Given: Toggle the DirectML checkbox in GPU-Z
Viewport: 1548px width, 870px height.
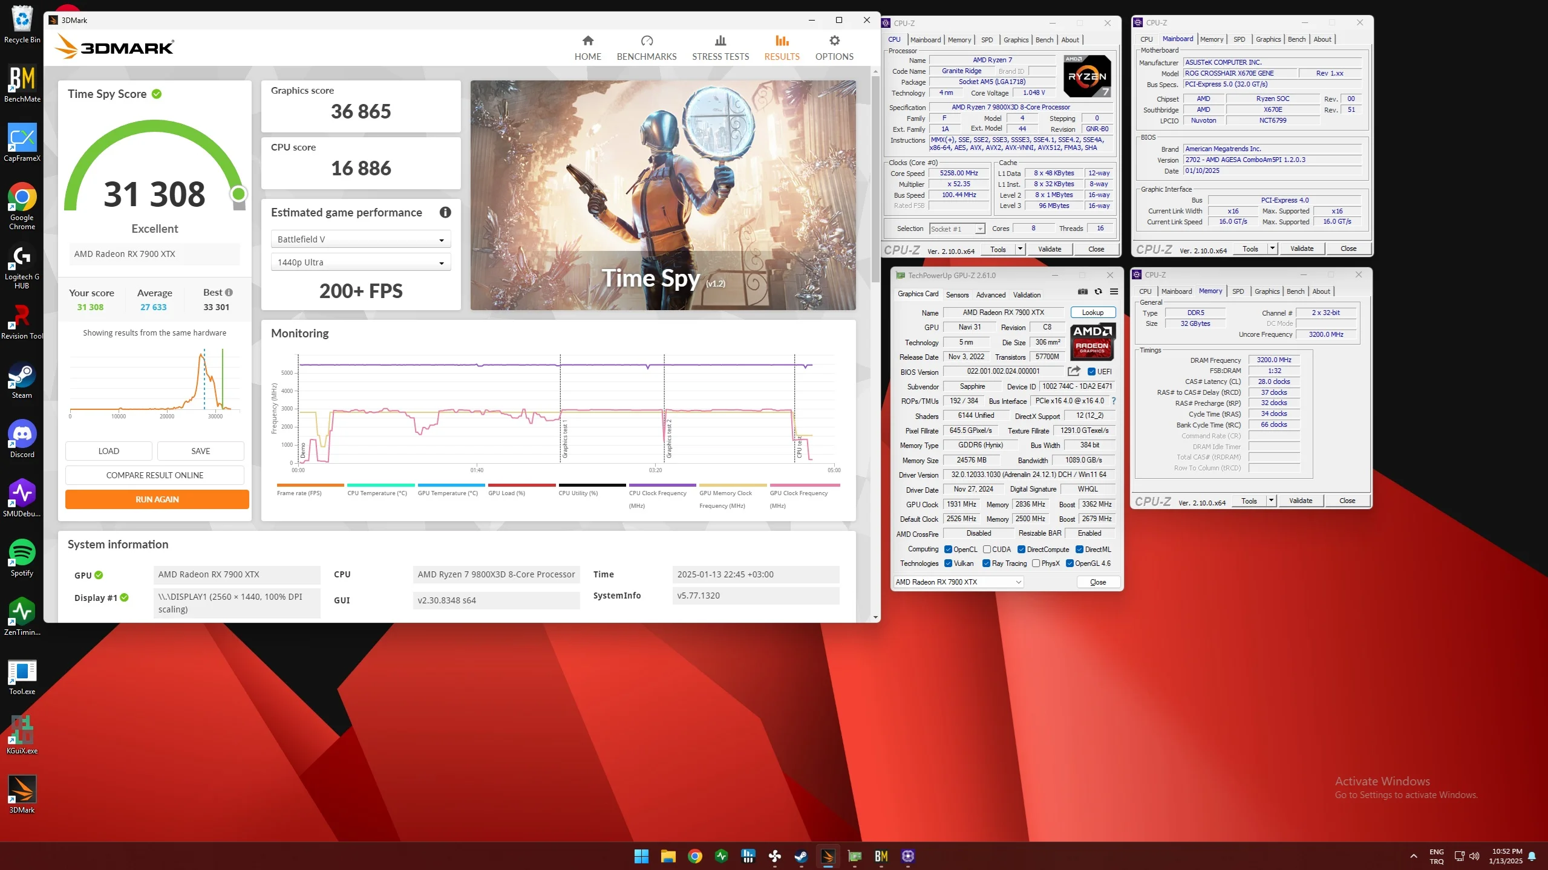Looking at the screenshot, I should tap(1079, 550).
